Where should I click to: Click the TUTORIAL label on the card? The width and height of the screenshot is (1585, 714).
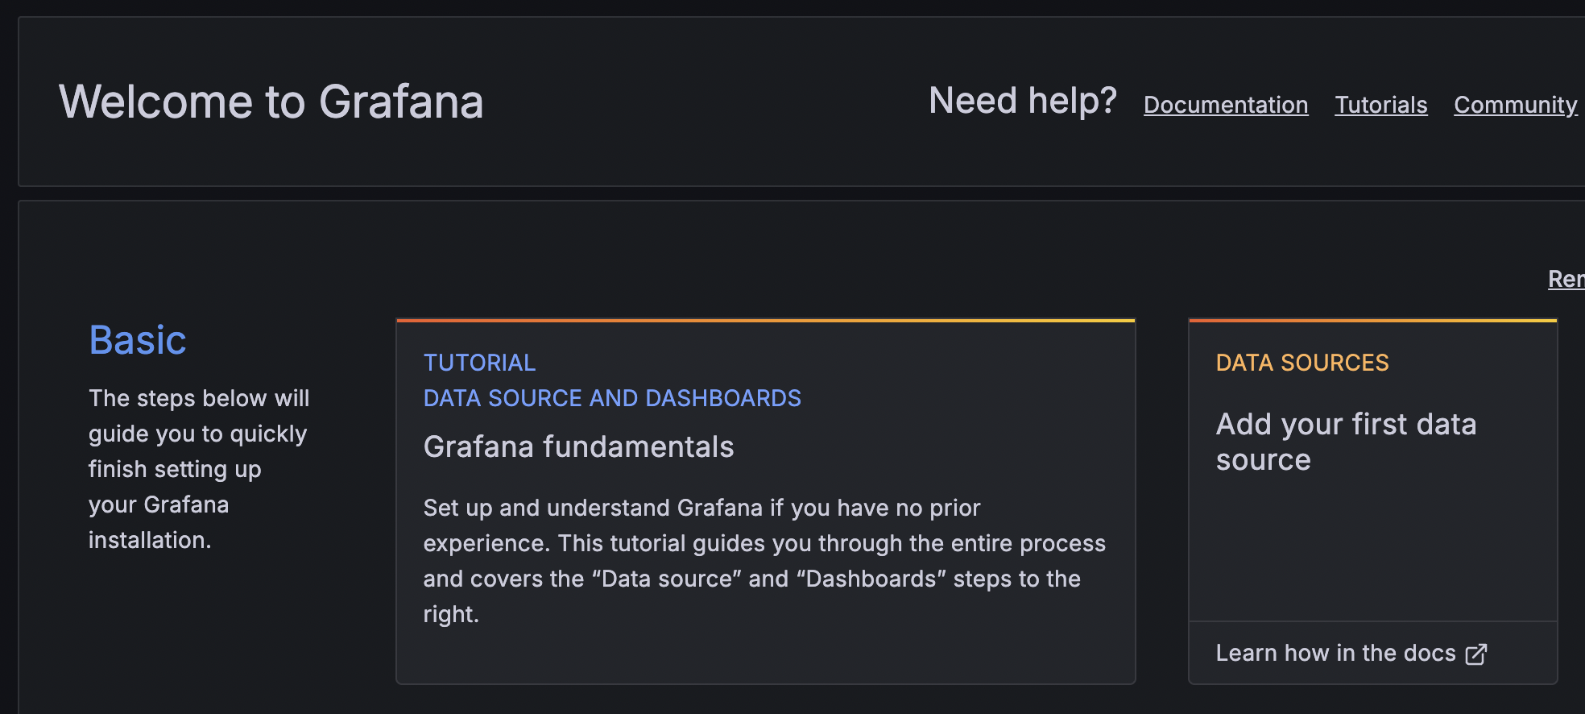(x=479, y=363)
